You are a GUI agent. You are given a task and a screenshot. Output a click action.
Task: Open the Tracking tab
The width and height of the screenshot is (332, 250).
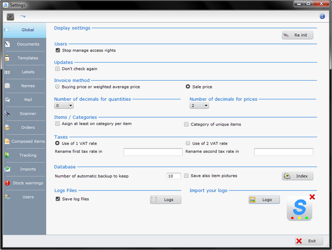pos(25,155)
